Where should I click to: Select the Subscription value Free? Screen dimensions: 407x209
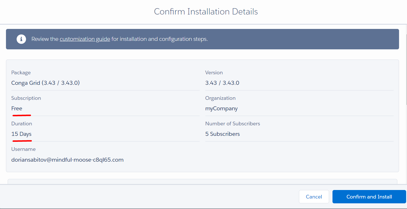[16, 108]
